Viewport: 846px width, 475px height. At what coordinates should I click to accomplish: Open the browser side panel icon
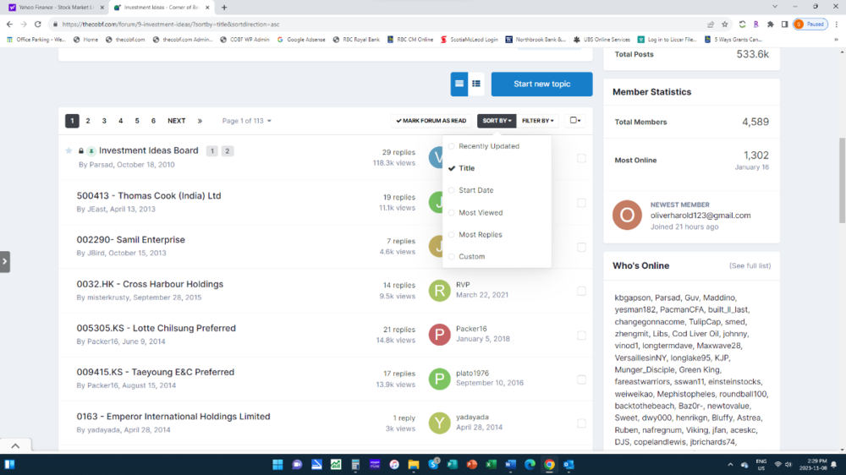tap(784, 25)
